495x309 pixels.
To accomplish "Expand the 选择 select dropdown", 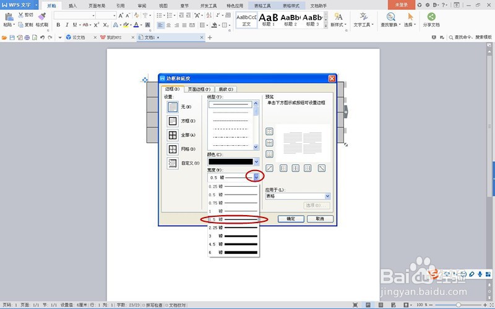I will (415, 25).
